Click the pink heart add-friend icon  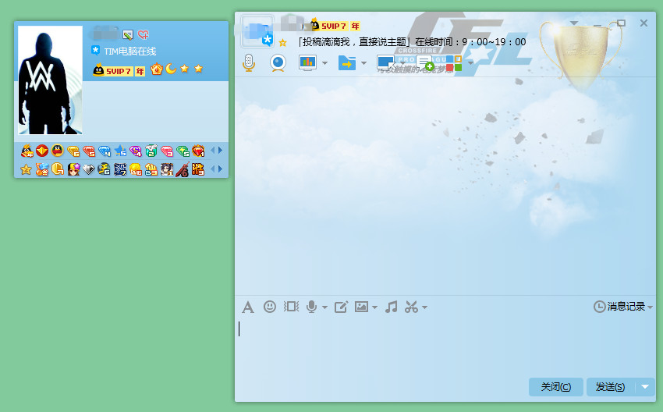tap(143, 34)
